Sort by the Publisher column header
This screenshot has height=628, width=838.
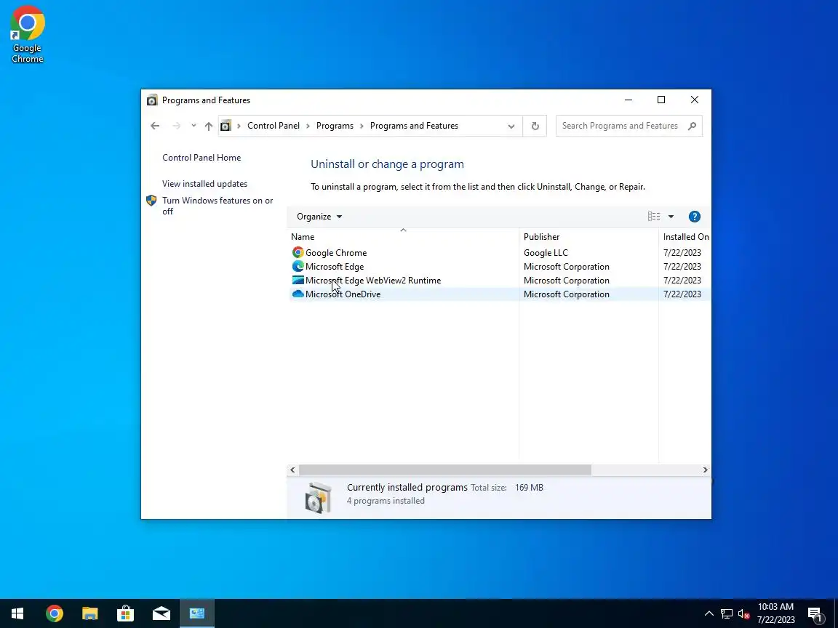(x=588, y=236)
